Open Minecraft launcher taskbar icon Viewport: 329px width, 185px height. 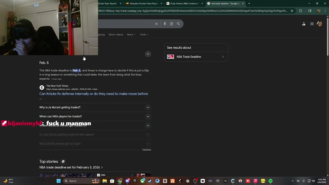click(x=165, y=181)
